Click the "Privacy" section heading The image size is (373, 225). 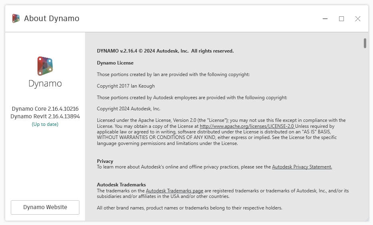coord(105,161)
